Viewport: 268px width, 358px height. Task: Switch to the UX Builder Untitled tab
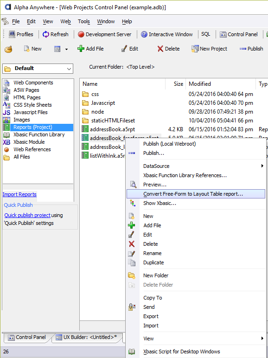point(87,337)
